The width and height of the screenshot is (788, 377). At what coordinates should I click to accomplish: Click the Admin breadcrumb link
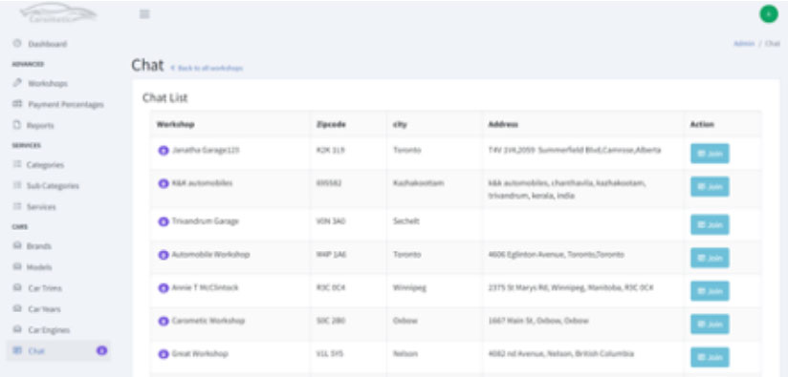[x=744, y=44]
